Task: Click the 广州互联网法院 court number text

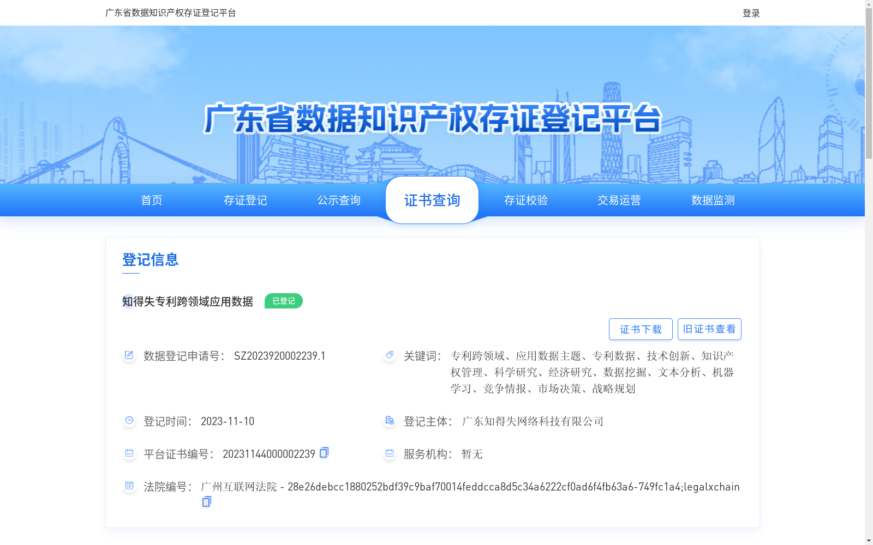Action: click(470, 487)
